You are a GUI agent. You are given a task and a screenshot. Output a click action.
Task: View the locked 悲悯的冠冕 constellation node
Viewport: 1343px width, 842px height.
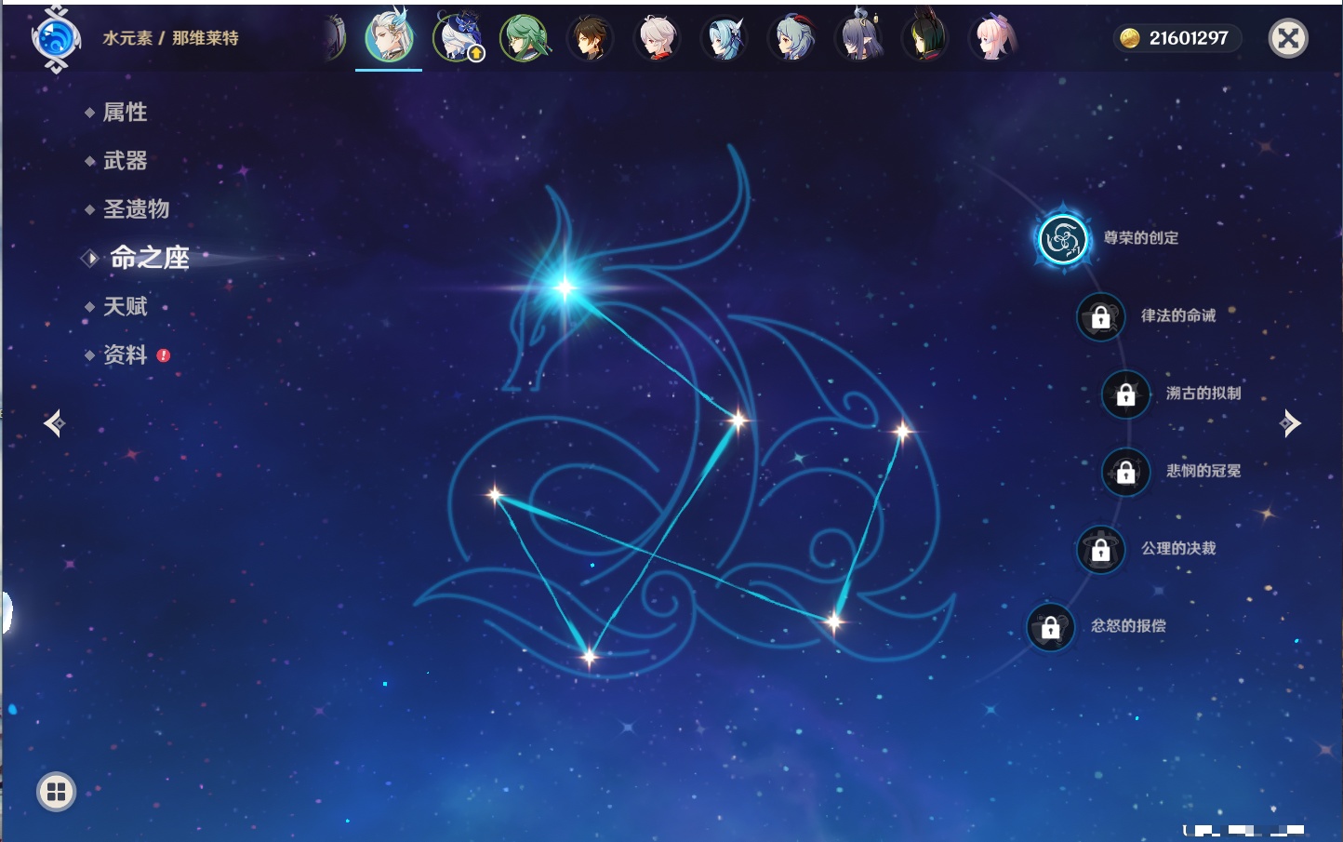[1125, 472]
